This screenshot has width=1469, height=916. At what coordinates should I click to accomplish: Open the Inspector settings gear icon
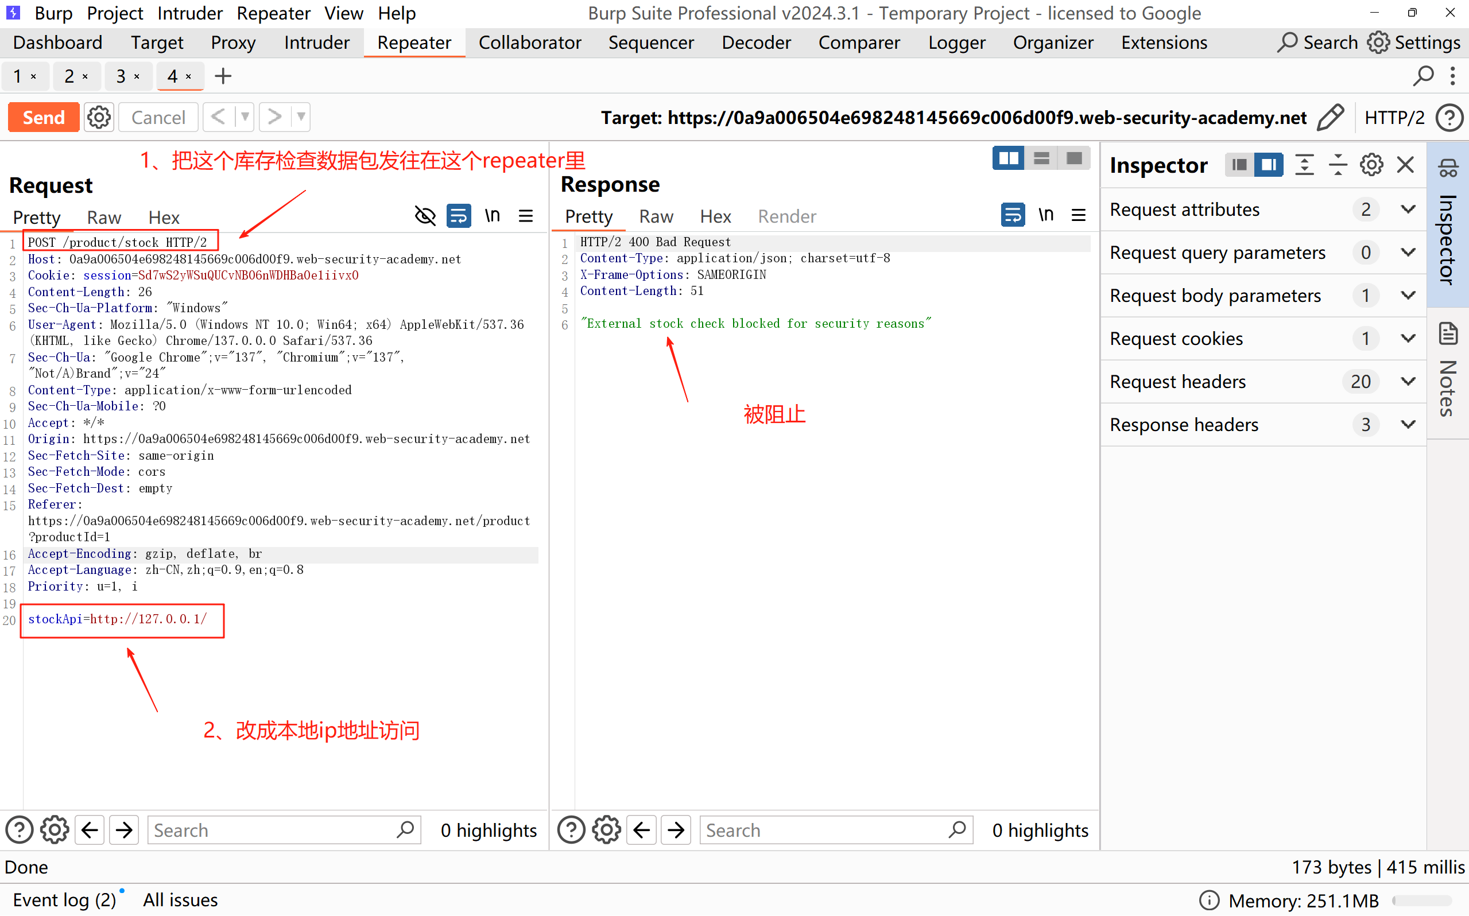1371,165
